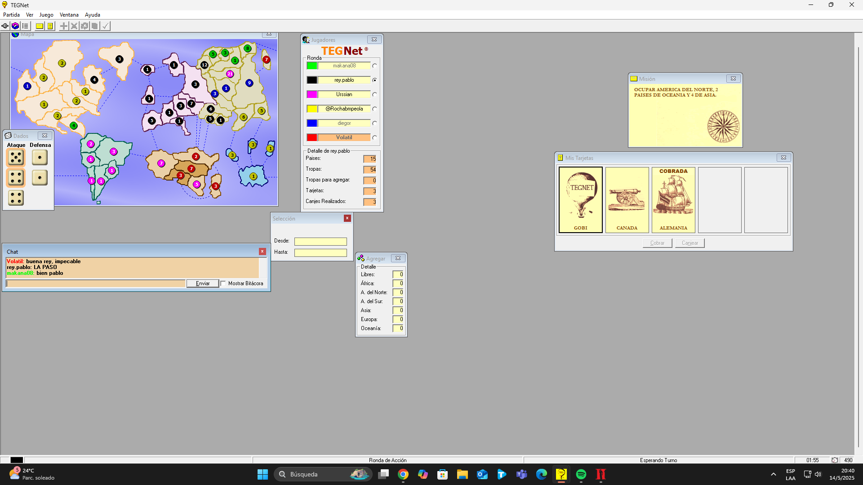This screenshot has width=863, height=485.
Task: Click the Dados window dice icon
Action: tap(8, 136)
